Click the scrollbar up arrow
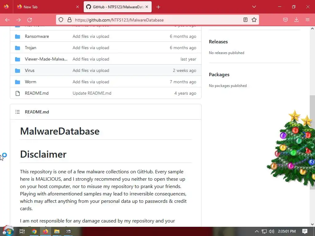The height and width of the screenshot is (236, 315). pyautogui.click(x=312, y=29)
